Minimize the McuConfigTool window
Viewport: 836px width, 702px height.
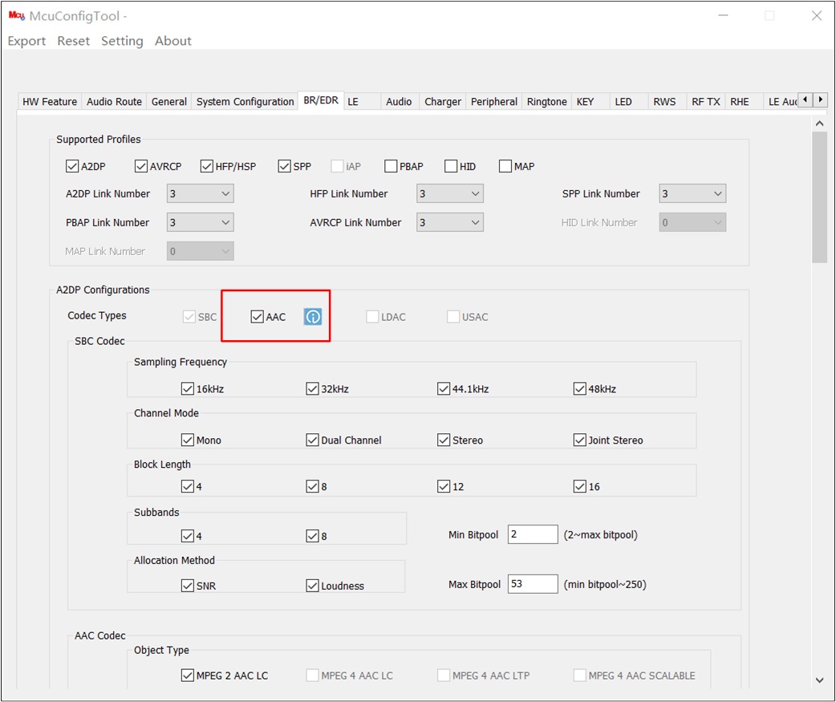point(723,15)
